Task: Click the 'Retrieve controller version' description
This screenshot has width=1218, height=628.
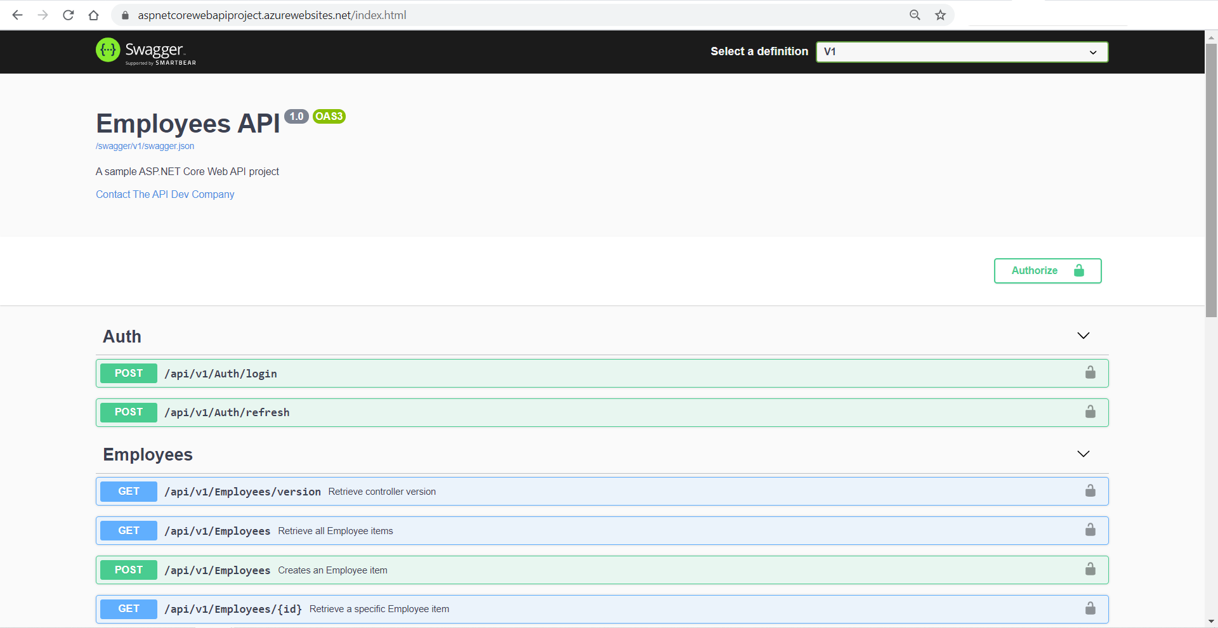Action: [x=382, y=492]
